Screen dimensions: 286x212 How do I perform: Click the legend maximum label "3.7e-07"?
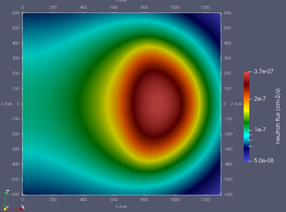264,71
